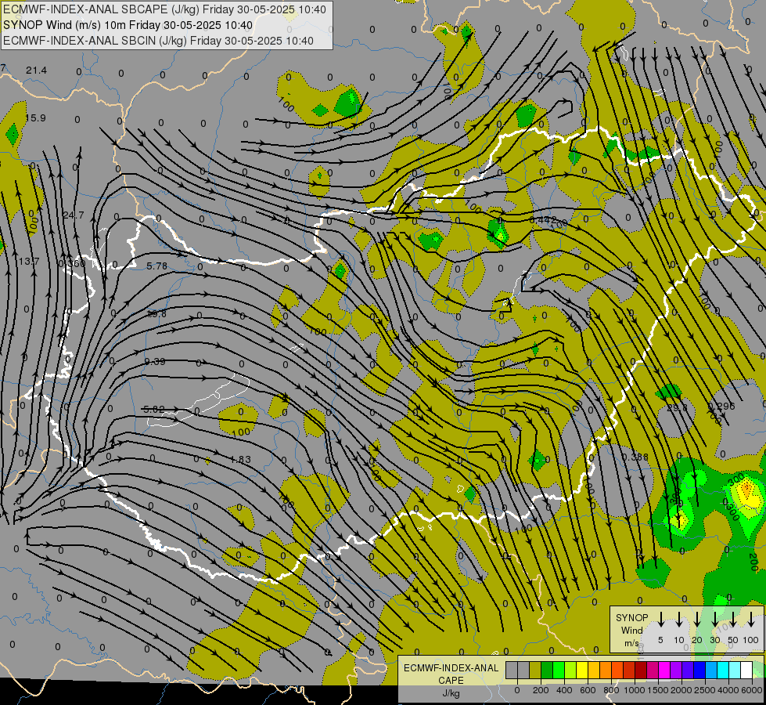Click the 15.9 value on the map
Image resolution: width=766 pixels, height=705 pixels.
coord(35,118)
